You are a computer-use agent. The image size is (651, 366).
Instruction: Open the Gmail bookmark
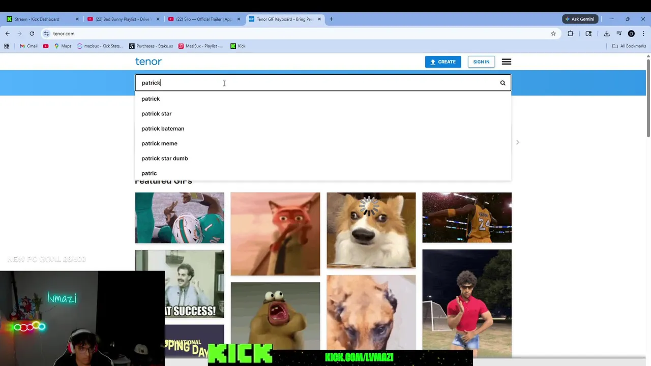[x=28, y=46]
